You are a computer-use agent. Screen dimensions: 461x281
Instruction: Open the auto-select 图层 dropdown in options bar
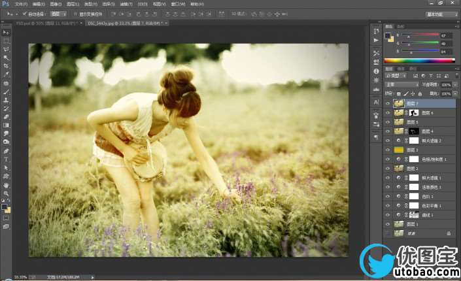pos(58,14)
